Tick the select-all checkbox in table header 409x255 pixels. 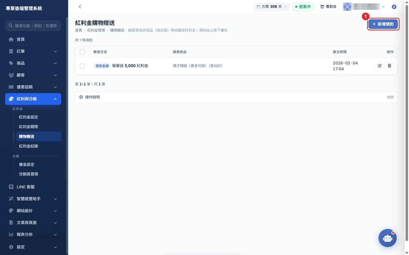click(82, 52)
